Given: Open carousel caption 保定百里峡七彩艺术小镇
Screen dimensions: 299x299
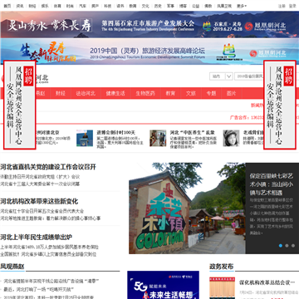Looking at the screenshot, I should 272,184.
